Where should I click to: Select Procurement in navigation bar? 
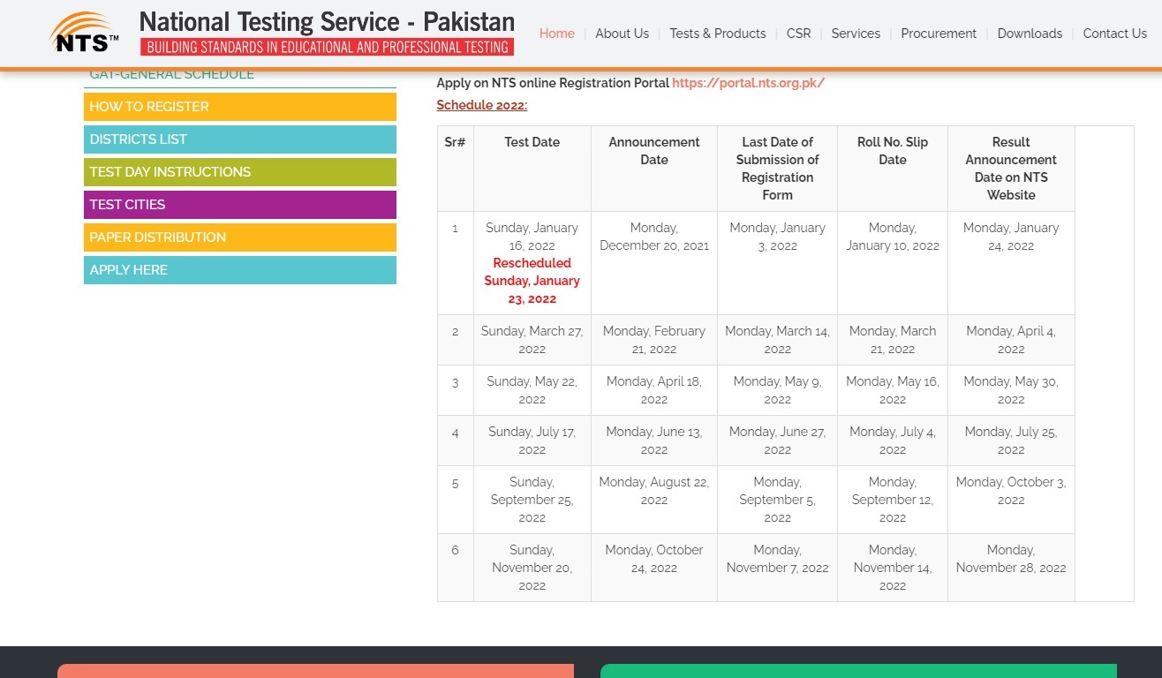click(x=938, y=34)
